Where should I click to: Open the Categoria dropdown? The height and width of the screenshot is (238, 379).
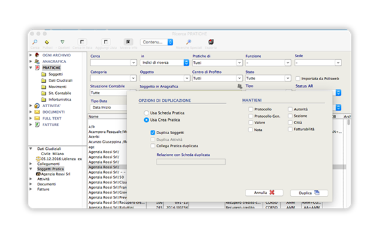point(113,78)
